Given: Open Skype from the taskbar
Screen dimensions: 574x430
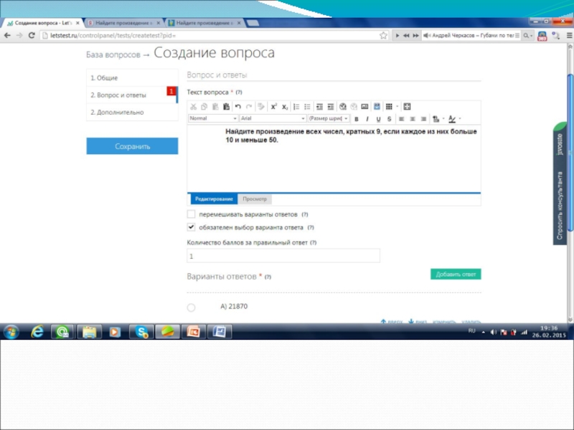Looking at the screenshot, I should click(141, 332).
